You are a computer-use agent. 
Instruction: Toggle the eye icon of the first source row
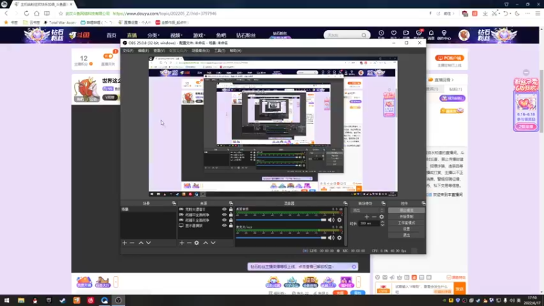(x=224, y=209)
